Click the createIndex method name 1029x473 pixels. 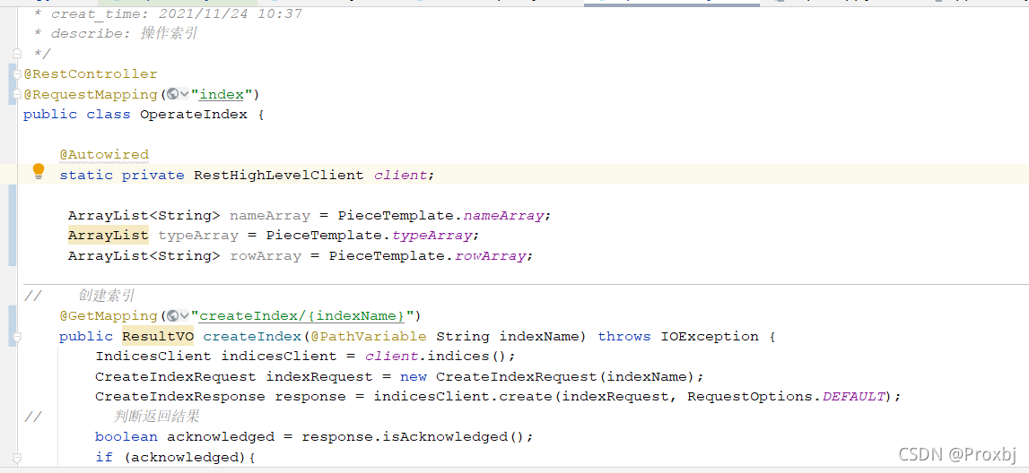(x=252, y=336)
